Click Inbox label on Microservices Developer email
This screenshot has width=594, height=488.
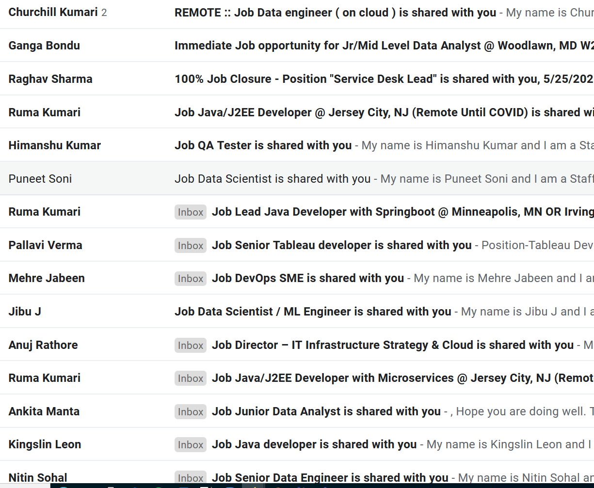(191, 378)
